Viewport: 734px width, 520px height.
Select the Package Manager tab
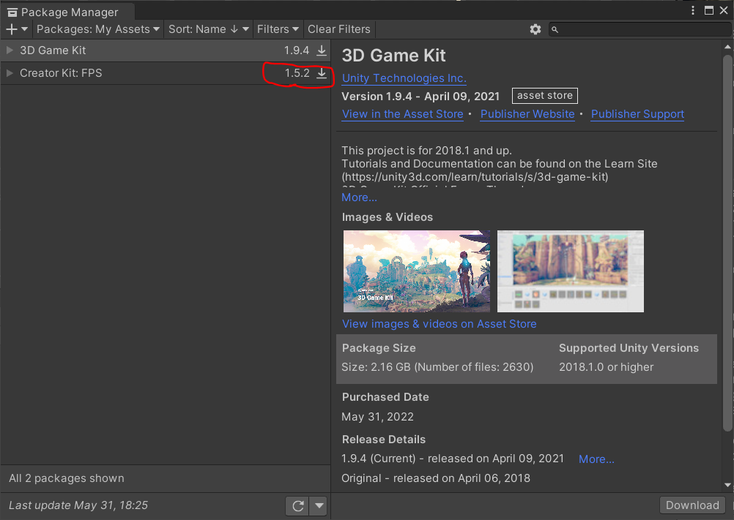point(68,12)
